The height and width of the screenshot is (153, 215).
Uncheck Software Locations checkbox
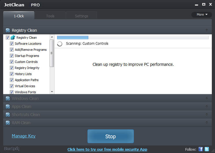coord(12,44)
